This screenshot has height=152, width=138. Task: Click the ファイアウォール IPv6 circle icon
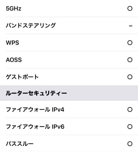tap(130, 127)
